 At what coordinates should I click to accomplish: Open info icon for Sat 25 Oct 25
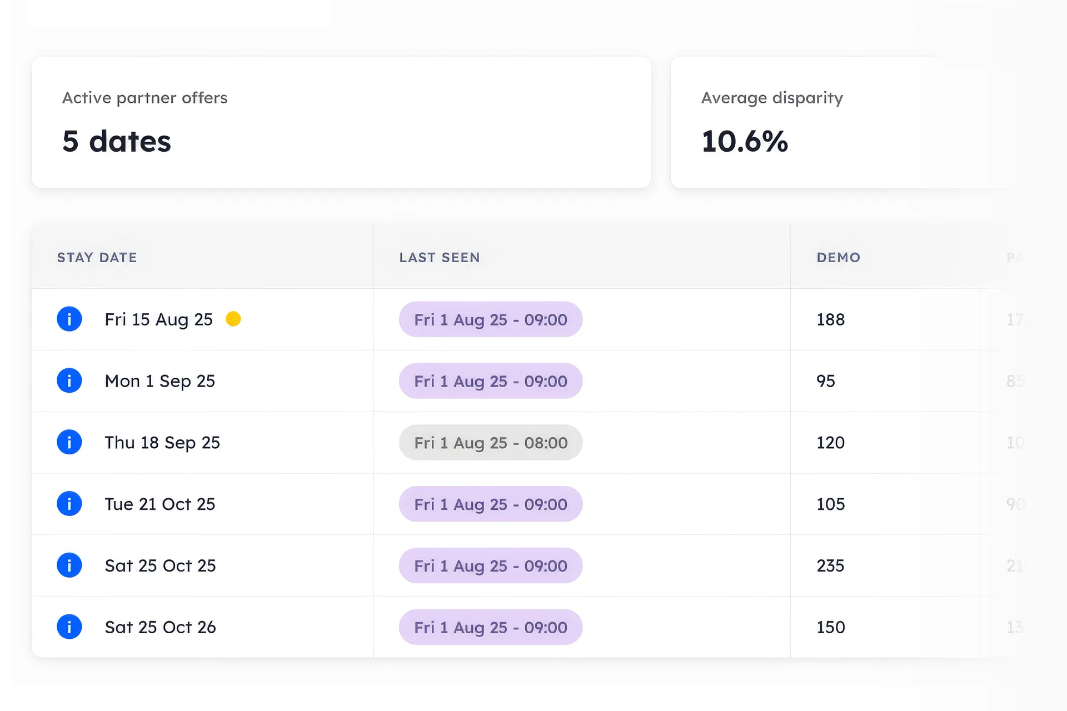(x=69, y=565)
